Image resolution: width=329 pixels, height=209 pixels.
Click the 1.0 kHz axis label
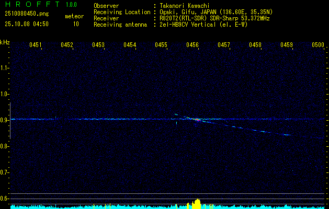pyautogui.click(x=5, y=94)
